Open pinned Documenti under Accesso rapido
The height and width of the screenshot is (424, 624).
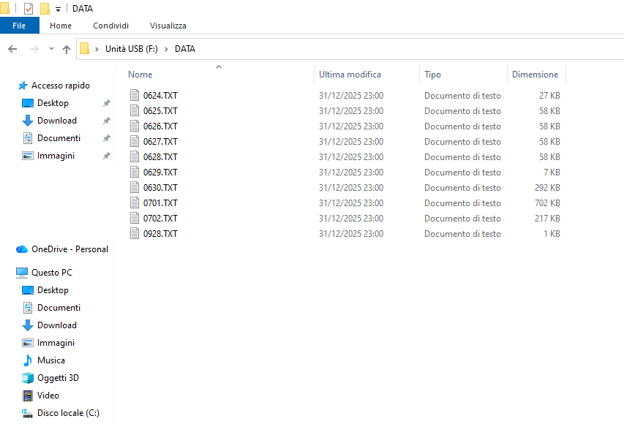59,138
